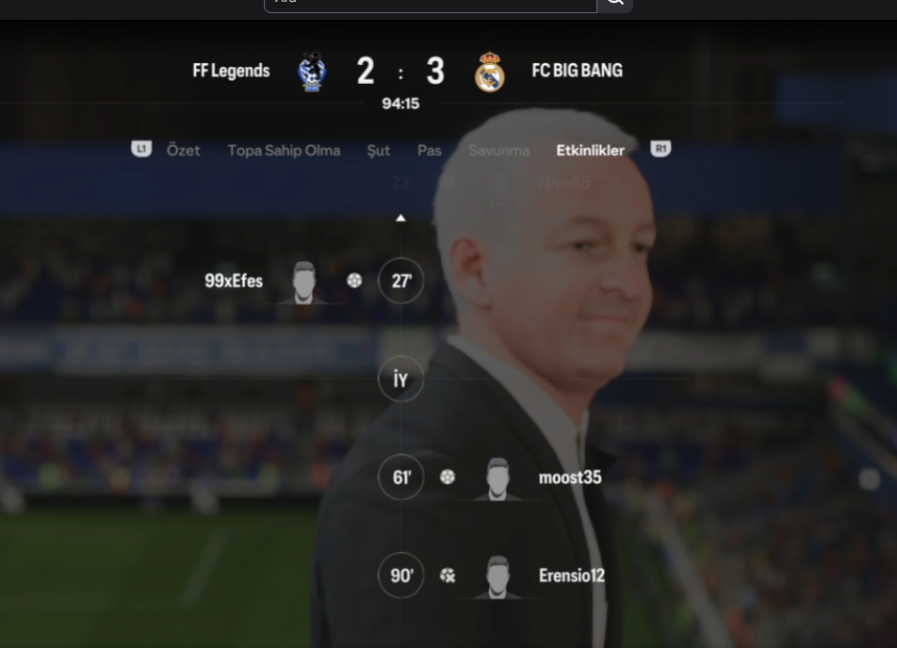This screenshot has height=648, width=897.
Task: Select the R1 shoulder button icon
Action: click(661, 149)
